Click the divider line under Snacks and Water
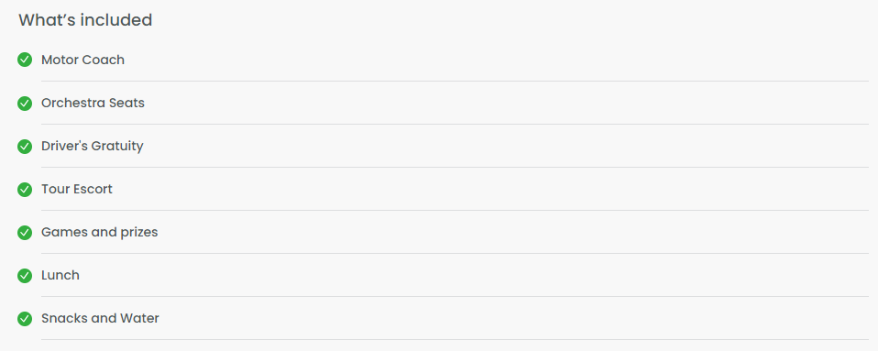This screenshot has height=351, width=878. [455, 339]
